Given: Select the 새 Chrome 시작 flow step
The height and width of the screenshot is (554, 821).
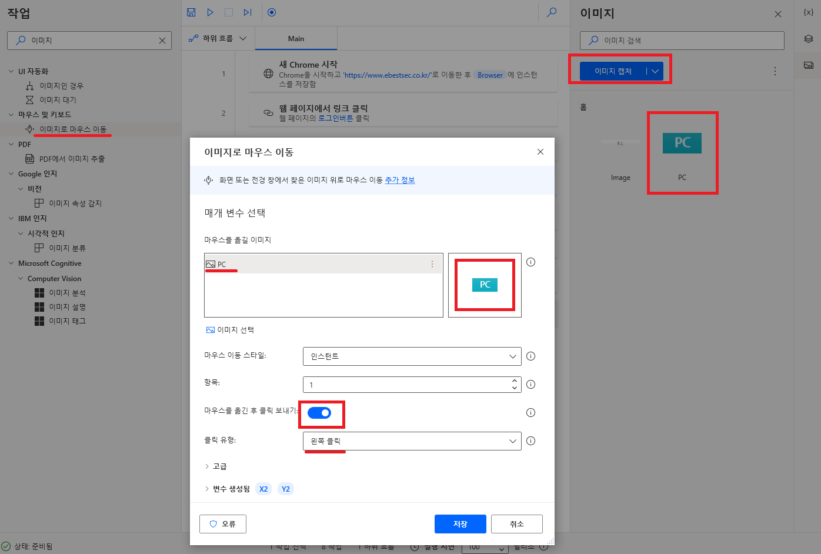Looking at the screenshot, I should (403, 74).
